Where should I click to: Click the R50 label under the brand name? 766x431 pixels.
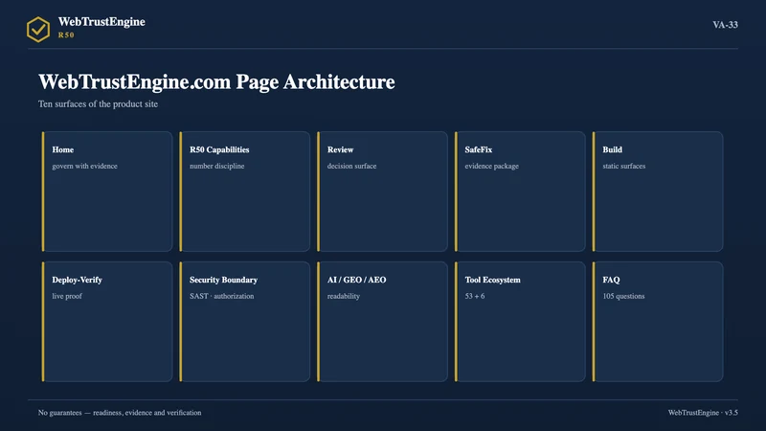pyautogui.click(x=66, y=35)
